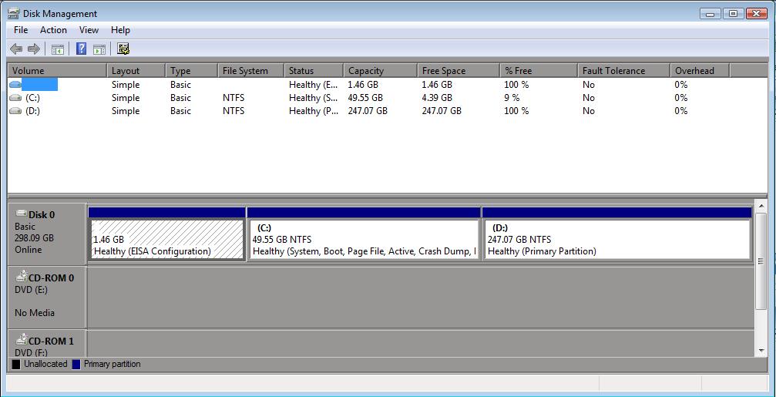
Task: Select the C: 49.55 GB NTFS partition block
Action: 364,240
